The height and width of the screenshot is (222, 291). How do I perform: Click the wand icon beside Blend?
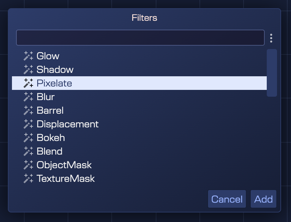tap(28, 151)
